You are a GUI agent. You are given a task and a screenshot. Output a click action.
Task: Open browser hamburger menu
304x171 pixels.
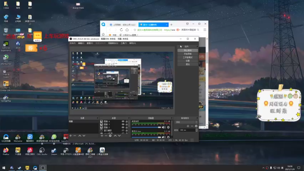click(205, 30)
